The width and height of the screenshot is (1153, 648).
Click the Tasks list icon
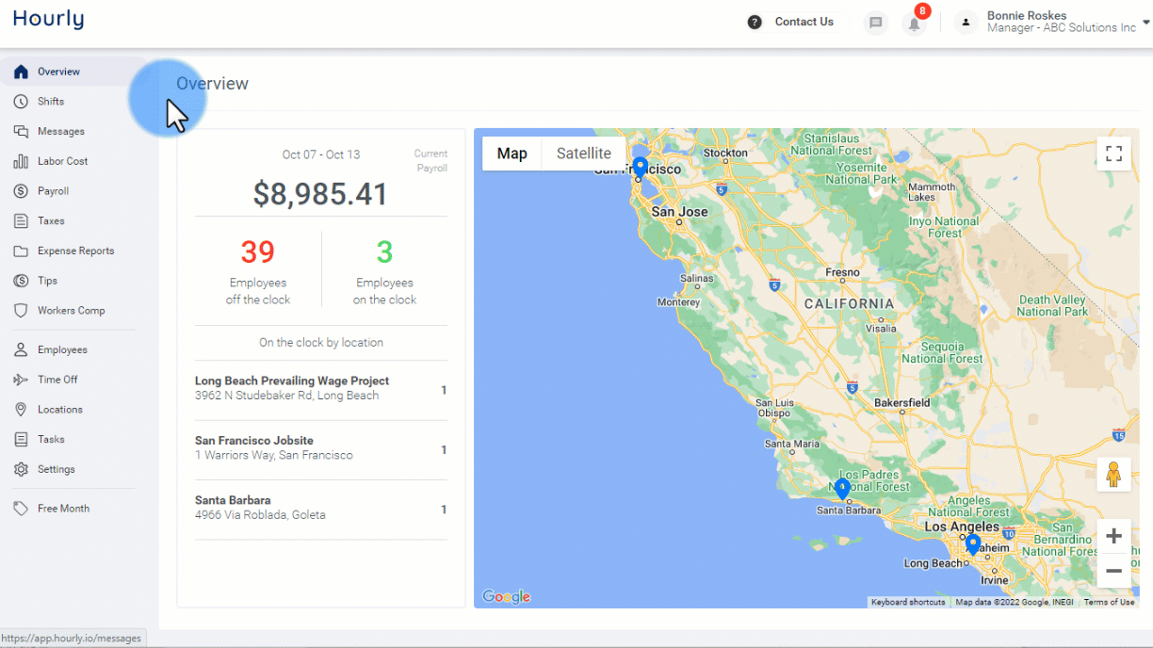(x=21, y=440)
